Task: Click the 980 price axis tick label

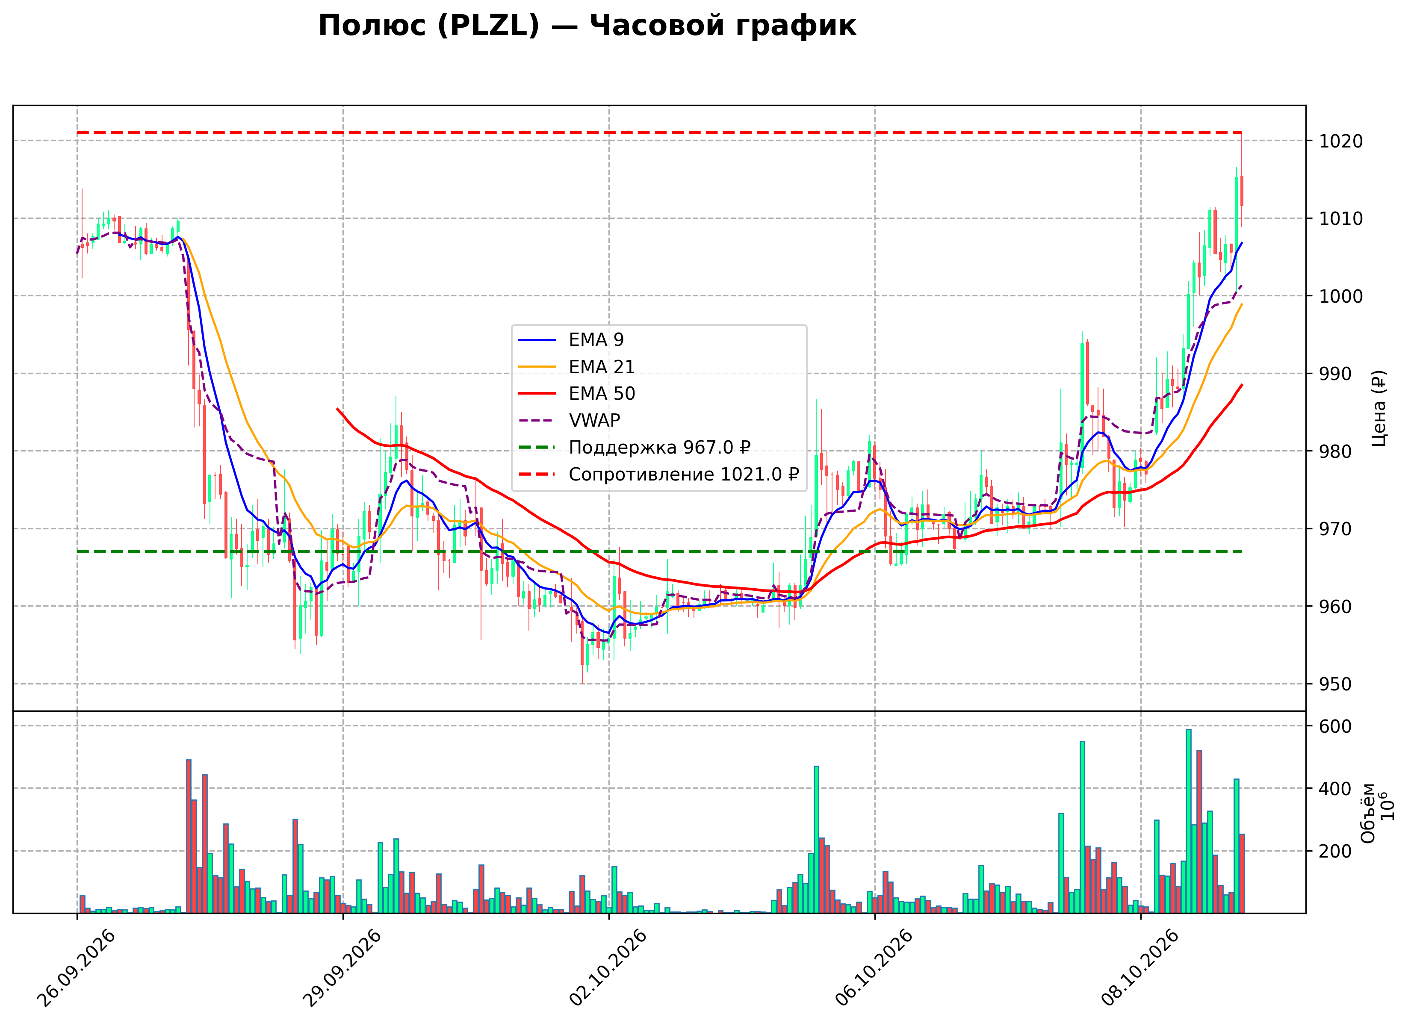Action: 1335,451
